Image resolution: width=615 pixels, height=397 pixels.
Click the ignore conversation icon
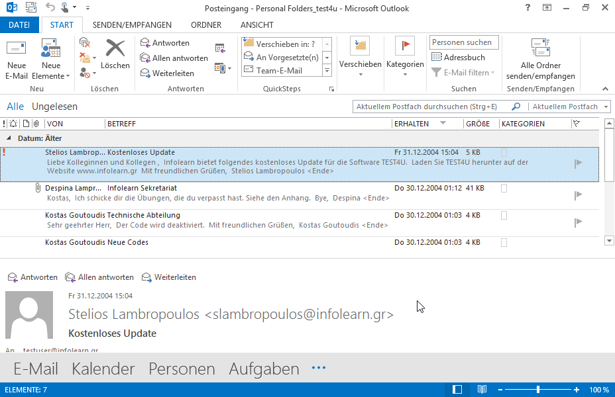85,42
